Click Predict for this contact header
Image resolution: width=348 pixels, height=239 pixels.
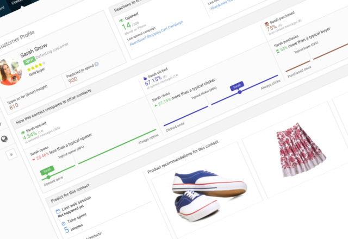[x=70, y=193]
